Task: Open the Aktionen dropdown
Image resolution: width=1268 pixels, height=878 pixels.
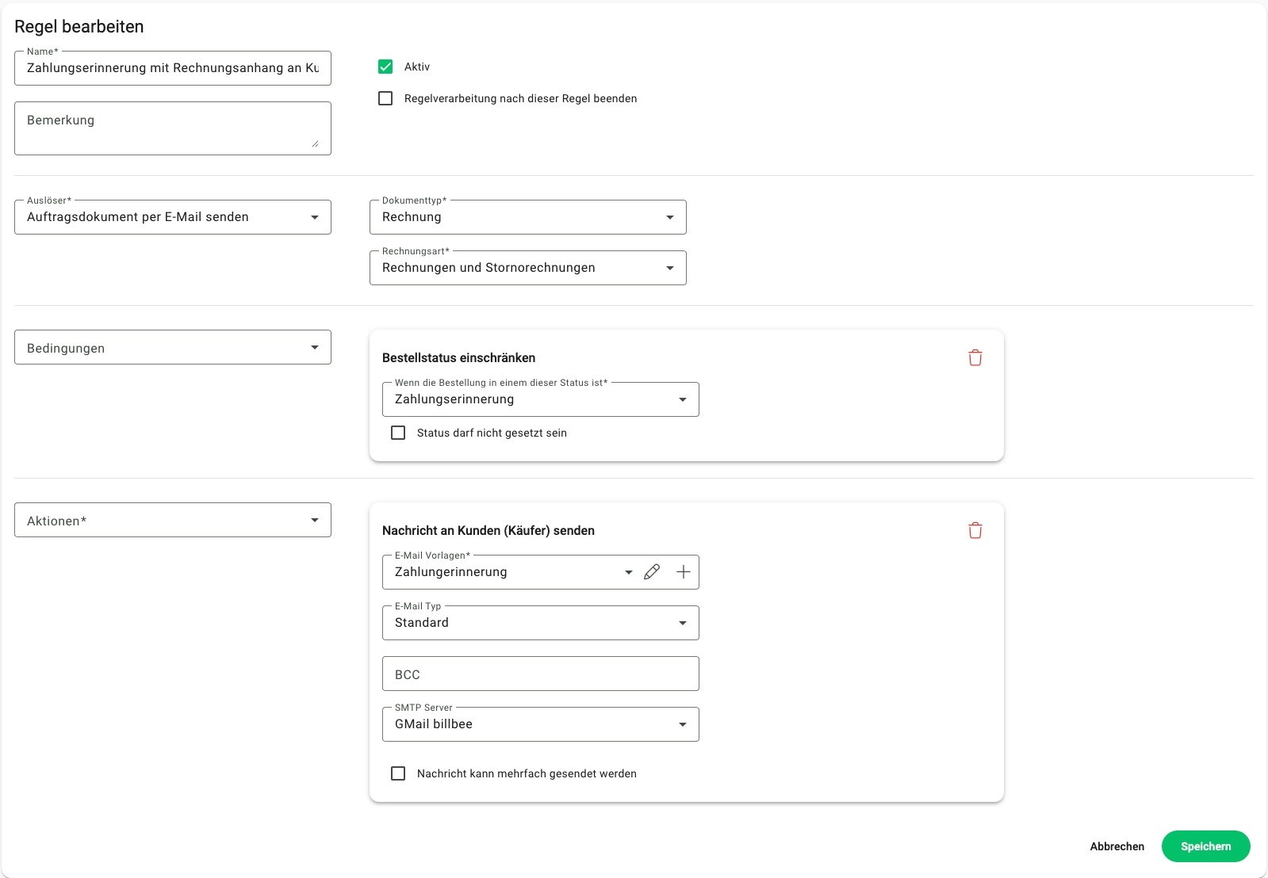Action: point(173,520)
